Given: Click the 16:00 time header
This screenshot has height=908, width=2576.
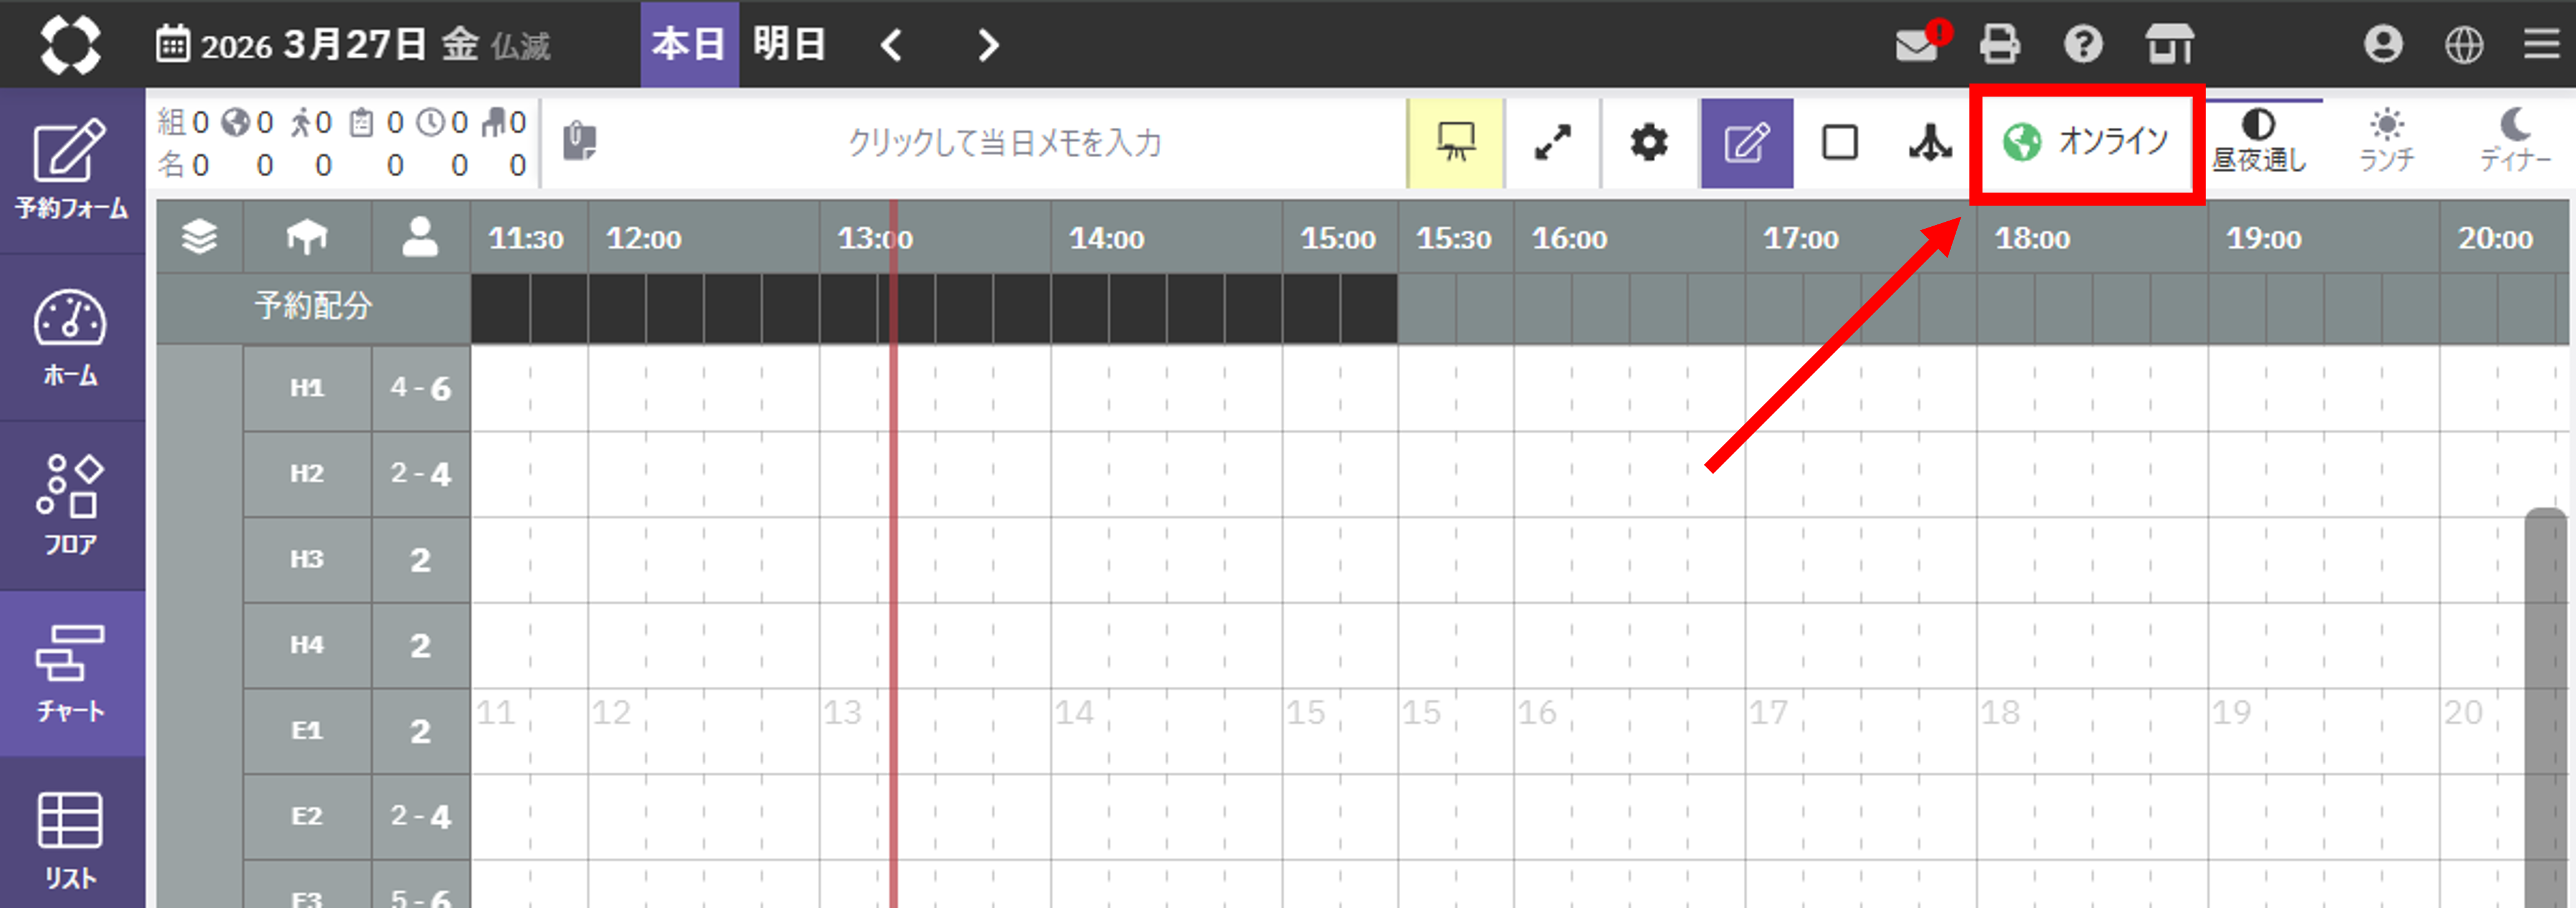Looking at the screenshot, I should coord(1570,239).
